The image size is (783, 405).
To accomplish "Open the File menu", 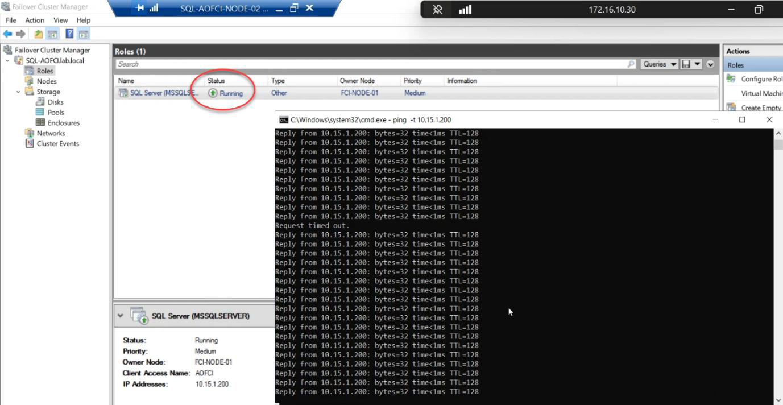I will 11,20.
